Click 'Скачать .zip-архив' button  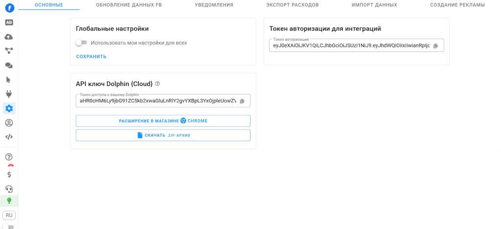click(x=163, y=135)
